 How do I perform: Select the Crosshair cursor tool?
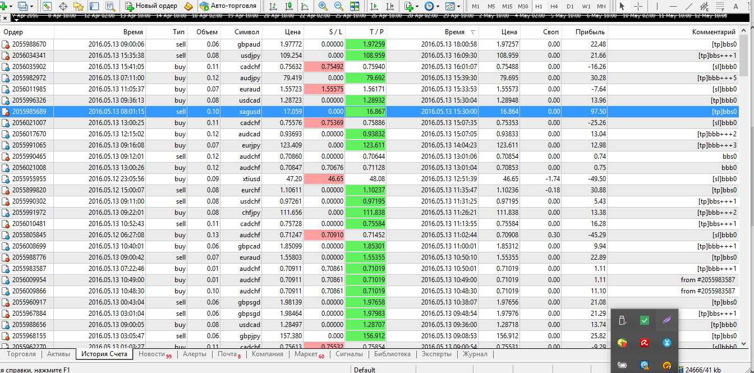click(x=638, y=6)
